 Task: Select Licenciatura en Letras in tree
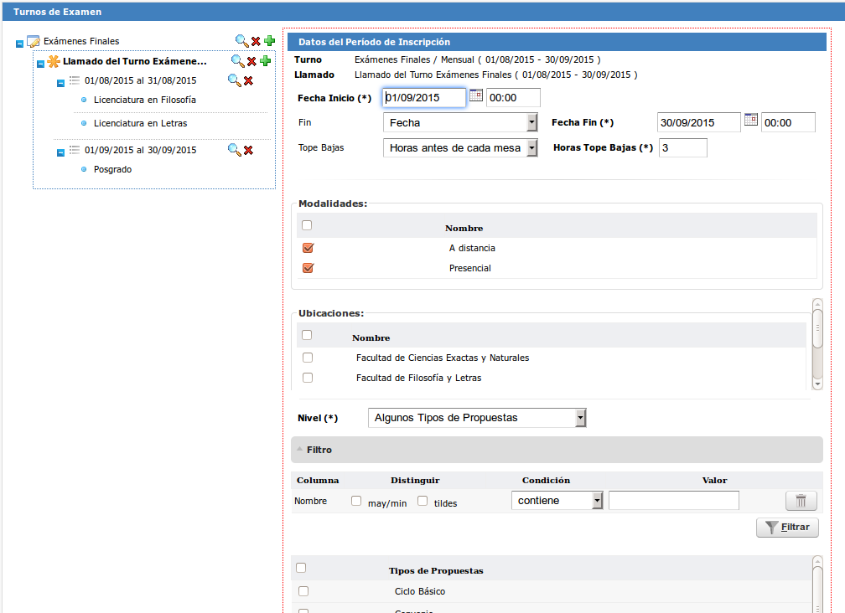[x=141, y=123]
